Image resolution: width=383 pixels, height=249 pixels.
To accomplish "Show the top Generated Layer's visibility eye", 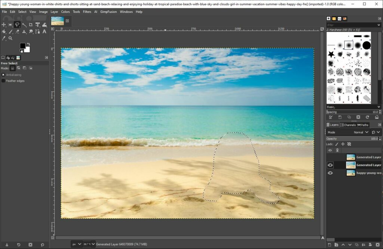I will tap(330, 157).
